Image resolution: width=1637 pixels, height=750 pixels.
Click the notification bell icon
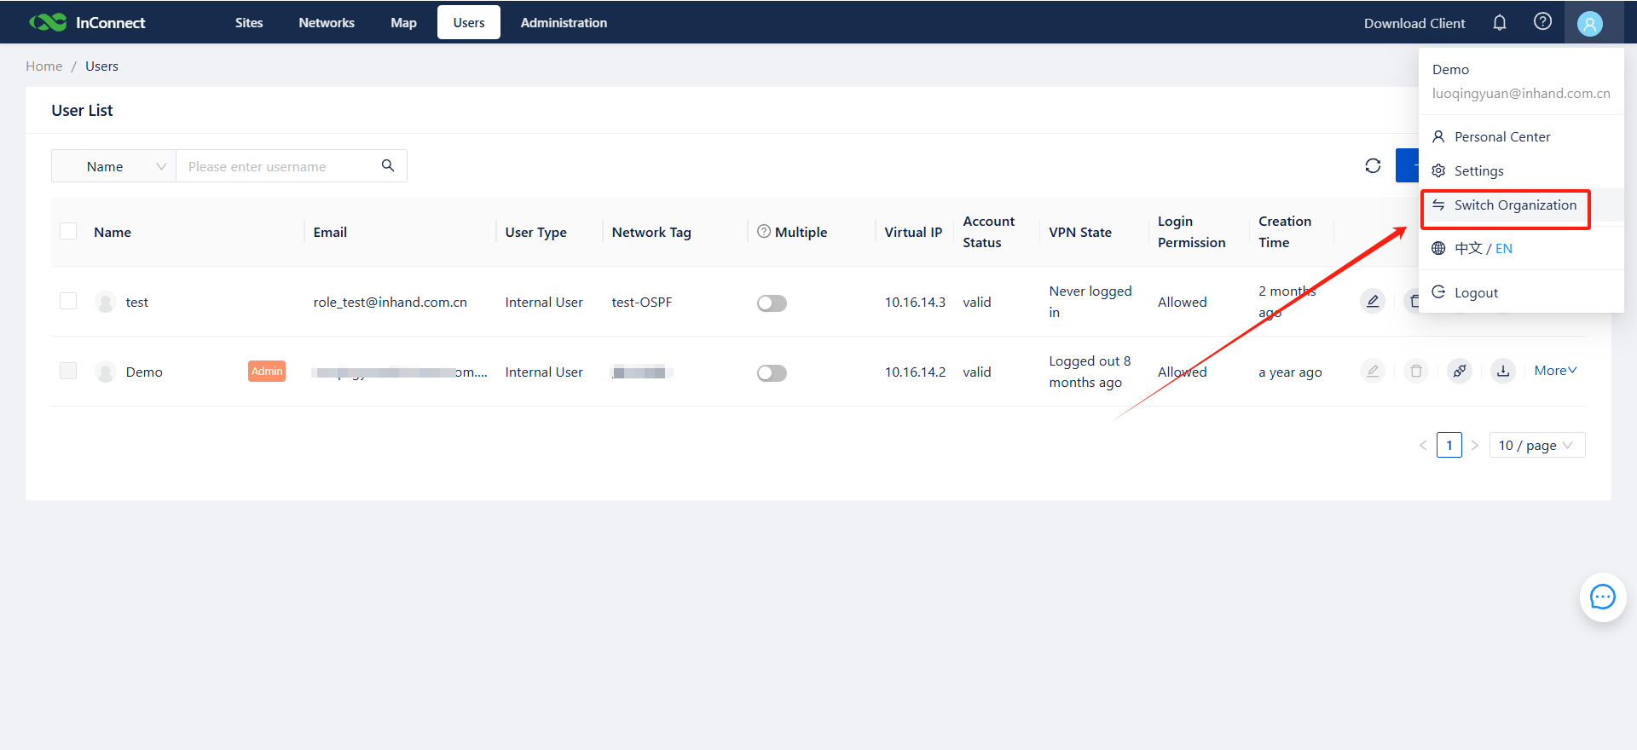1500,23
